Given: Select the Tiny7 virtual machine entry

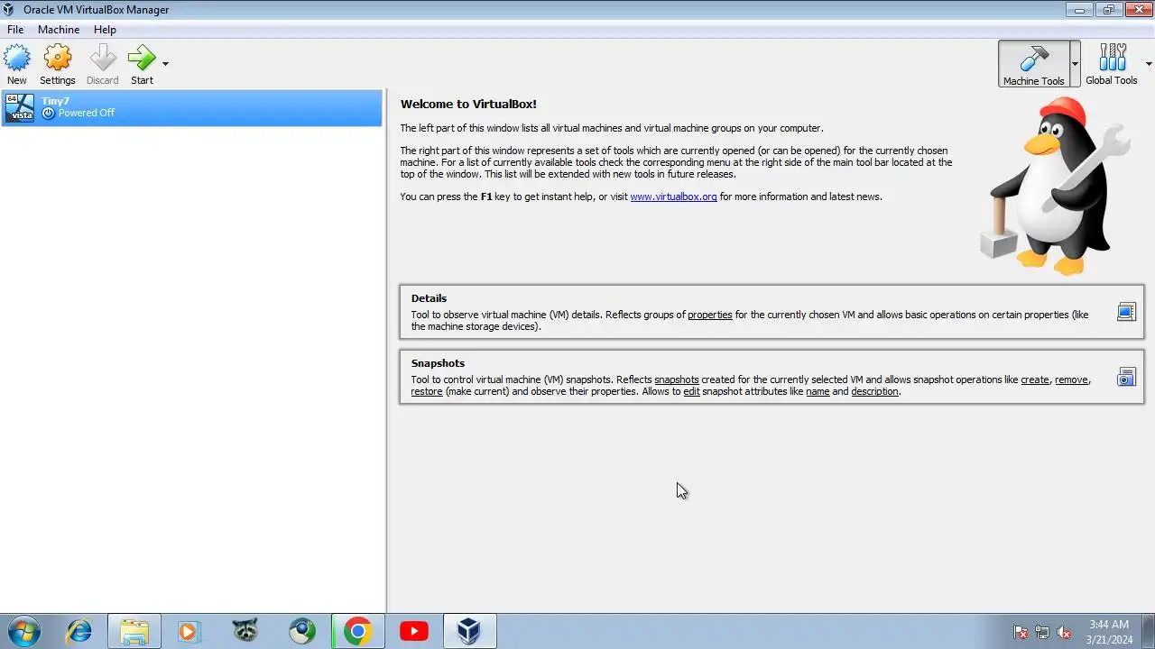Looking at the screenshot, I should 192,107.
